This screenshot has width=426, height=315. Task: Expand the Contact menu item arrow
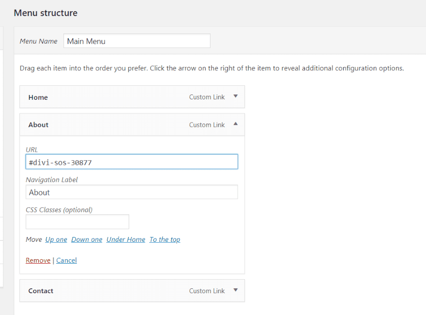click(x=236, y=290)
